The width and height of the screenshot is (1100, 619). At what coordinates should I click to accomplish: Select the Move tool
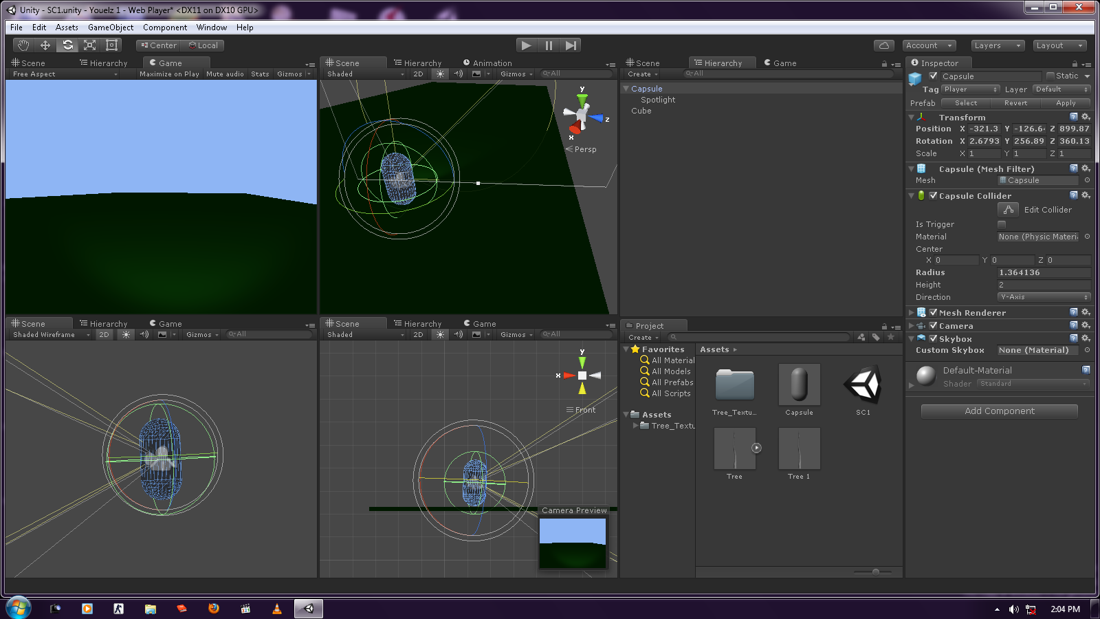pos(45,45)
